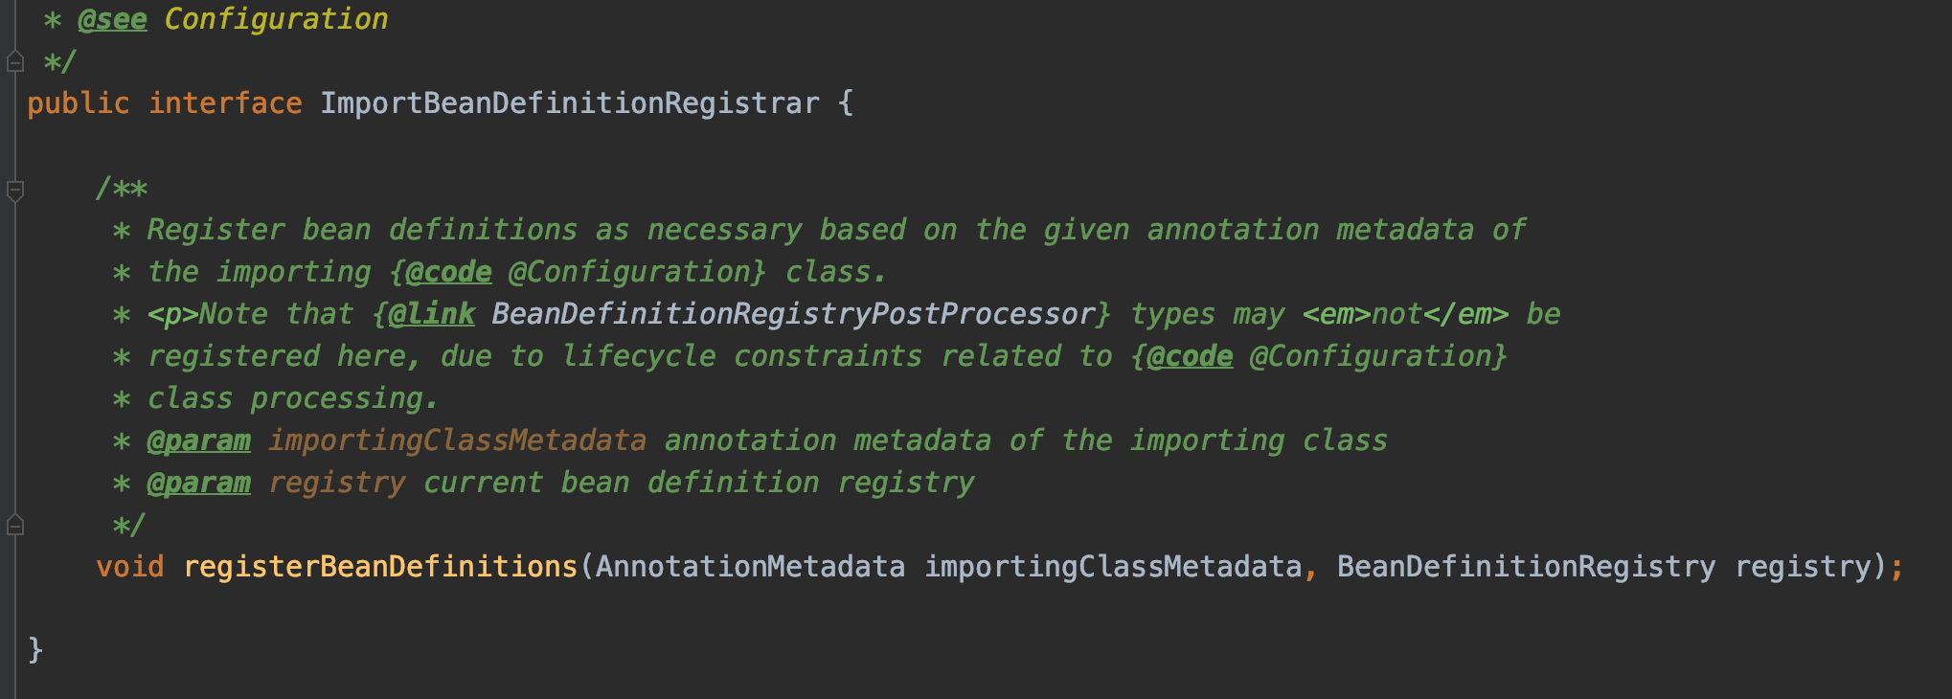Click the public keyword
Viewport: 1952px width, 699px height.
coord(78,103)
